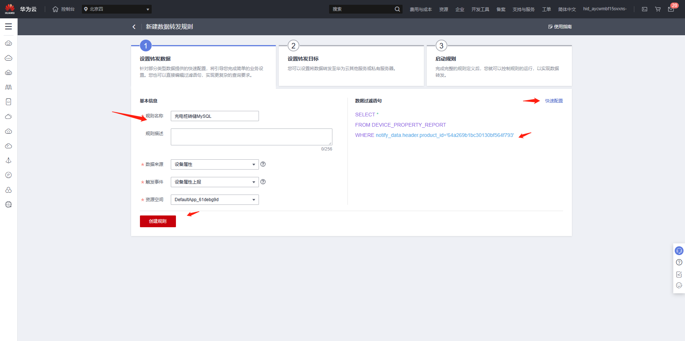
Task: Focus the 规则名称 input field
Action: point(215,116)
